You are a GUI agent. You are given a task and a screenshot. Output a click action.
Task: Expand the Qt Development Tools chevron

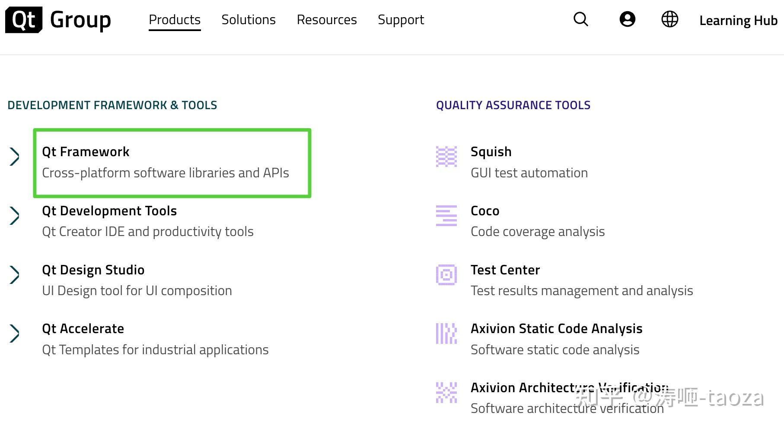[15, 216]
